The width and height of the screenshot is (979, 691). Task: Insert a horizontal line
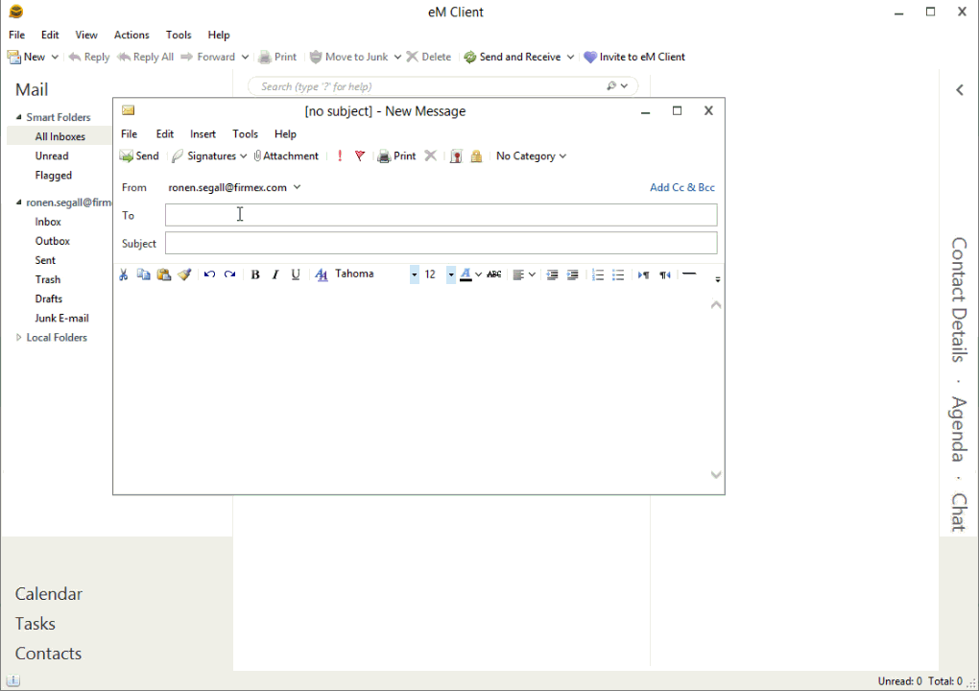click(689, 274)
